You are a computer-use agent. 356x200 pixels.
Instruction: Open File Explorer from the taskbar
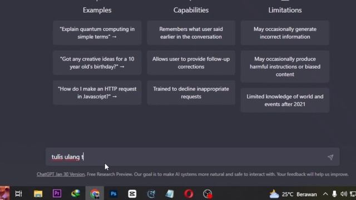pos(38,194)
